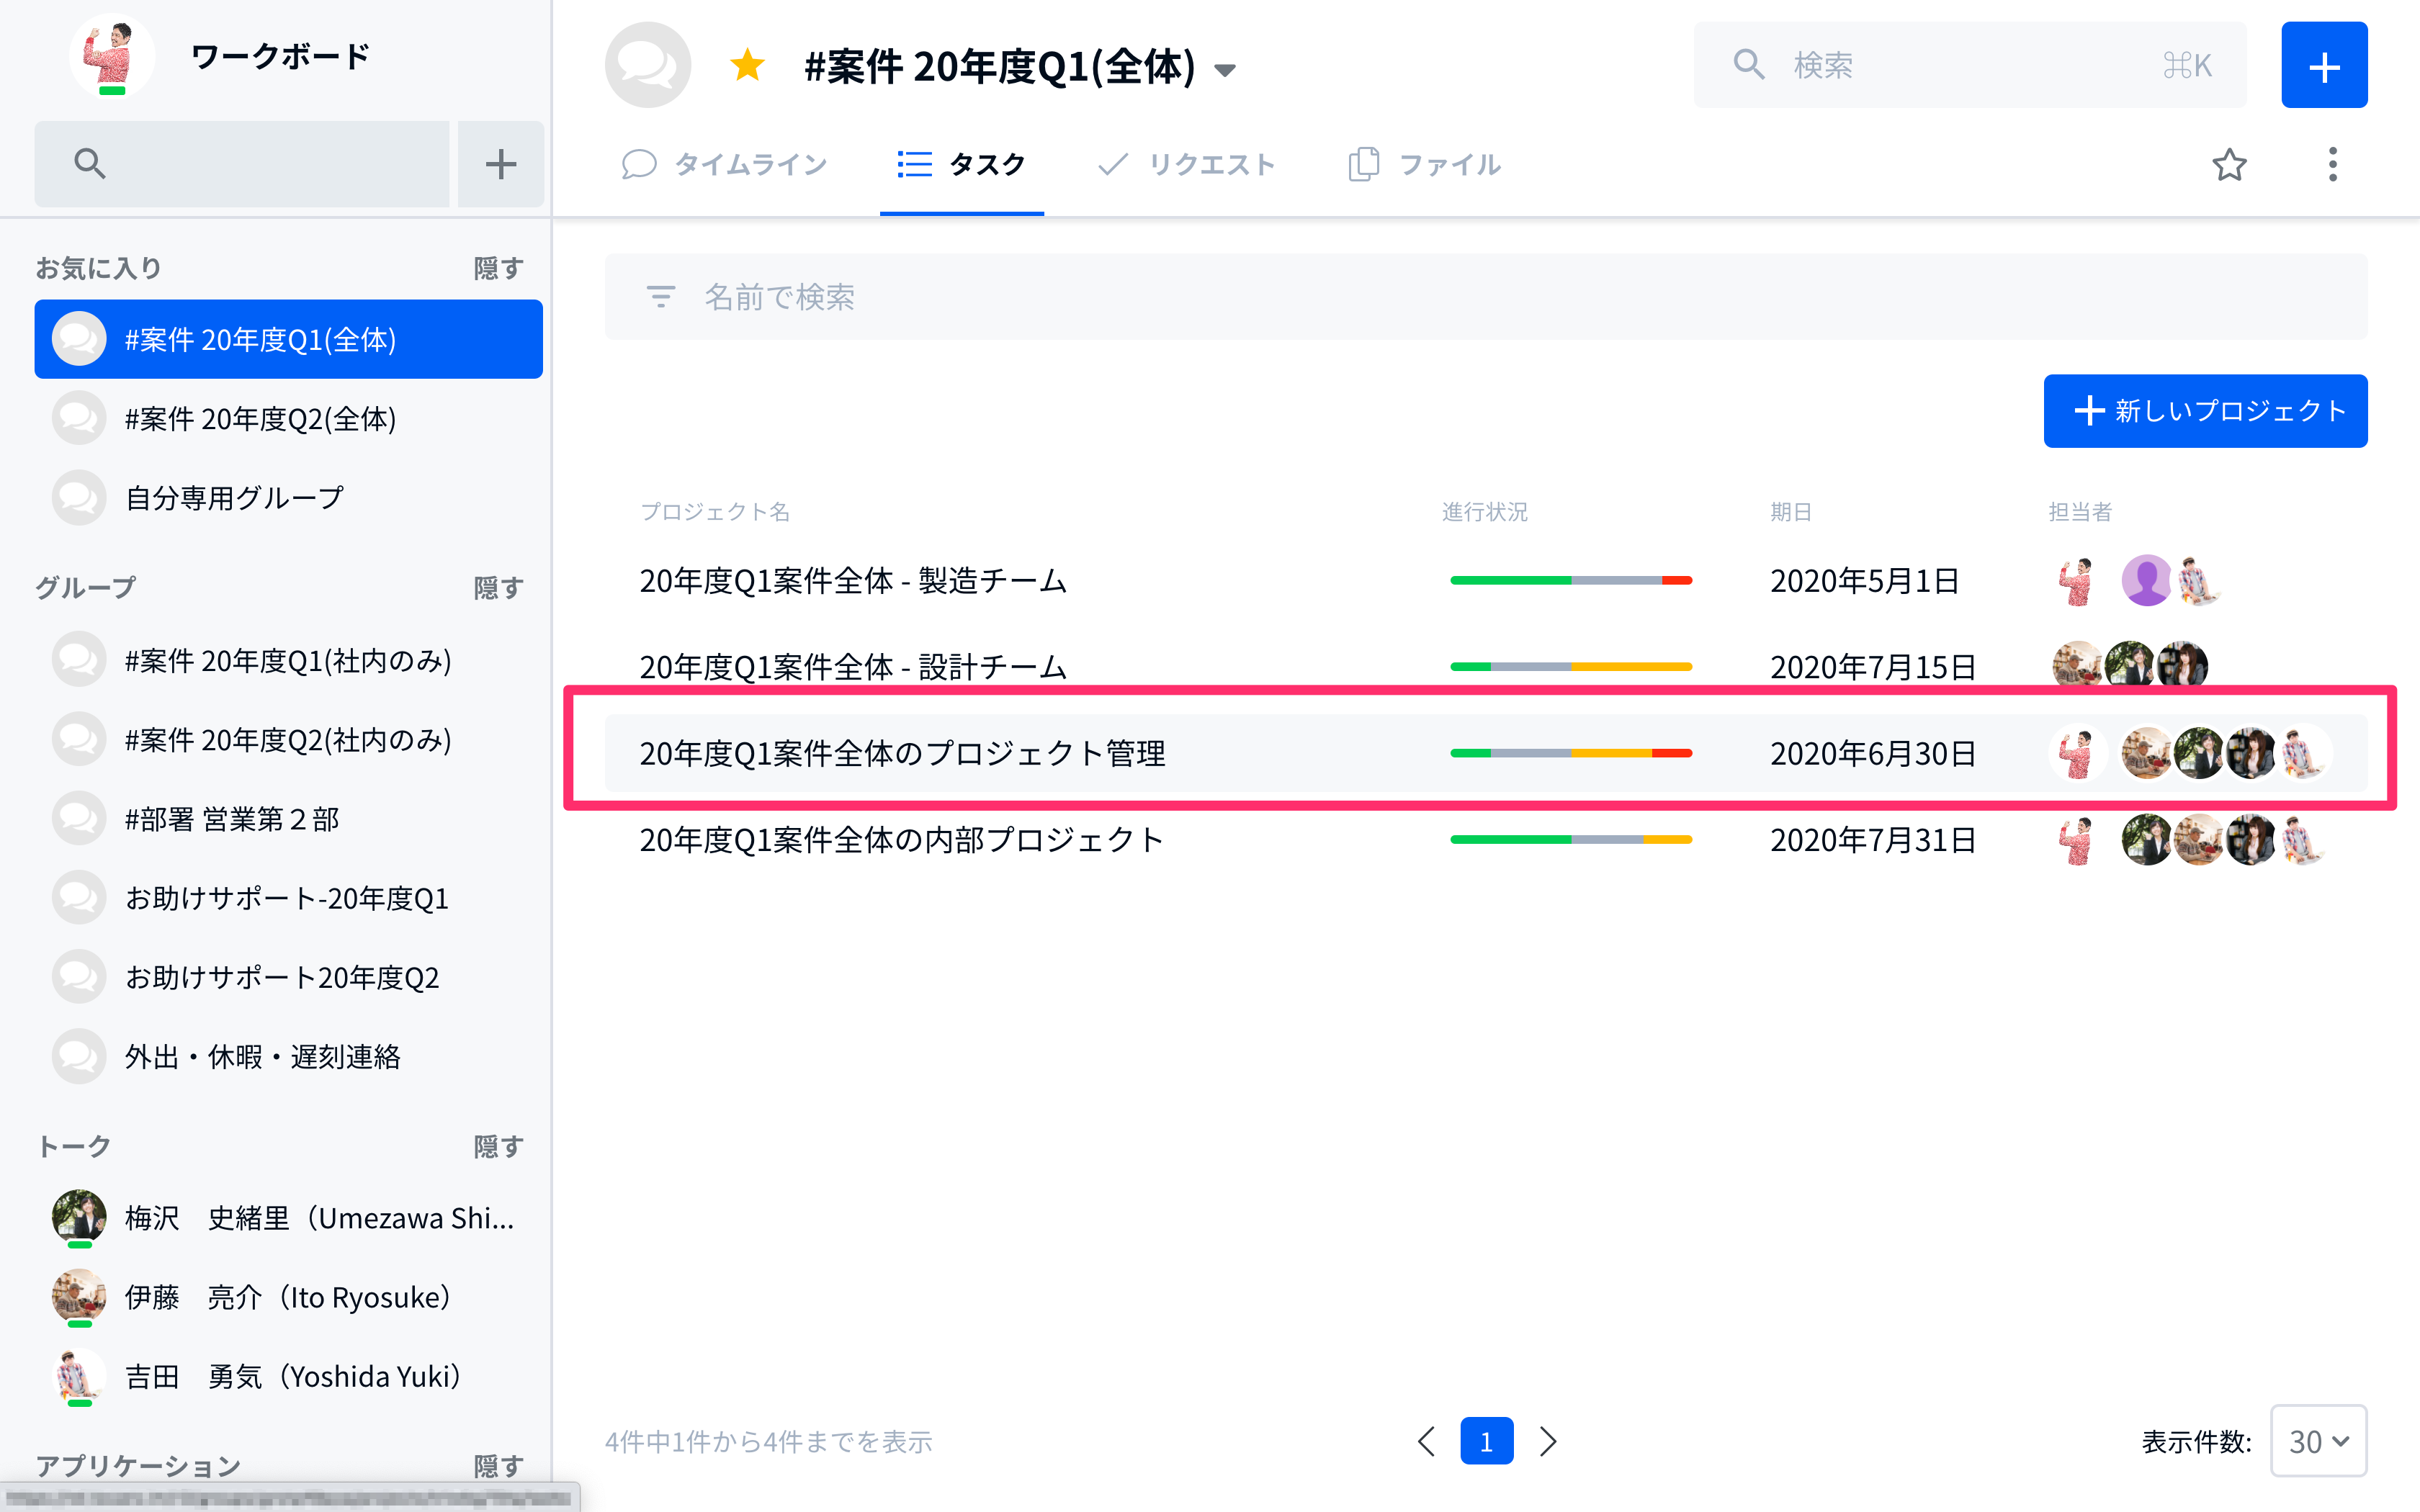Toggle the outlined star favorite icon
The width and height of the screenshot is (2420, 1512).
(2229, 165)
